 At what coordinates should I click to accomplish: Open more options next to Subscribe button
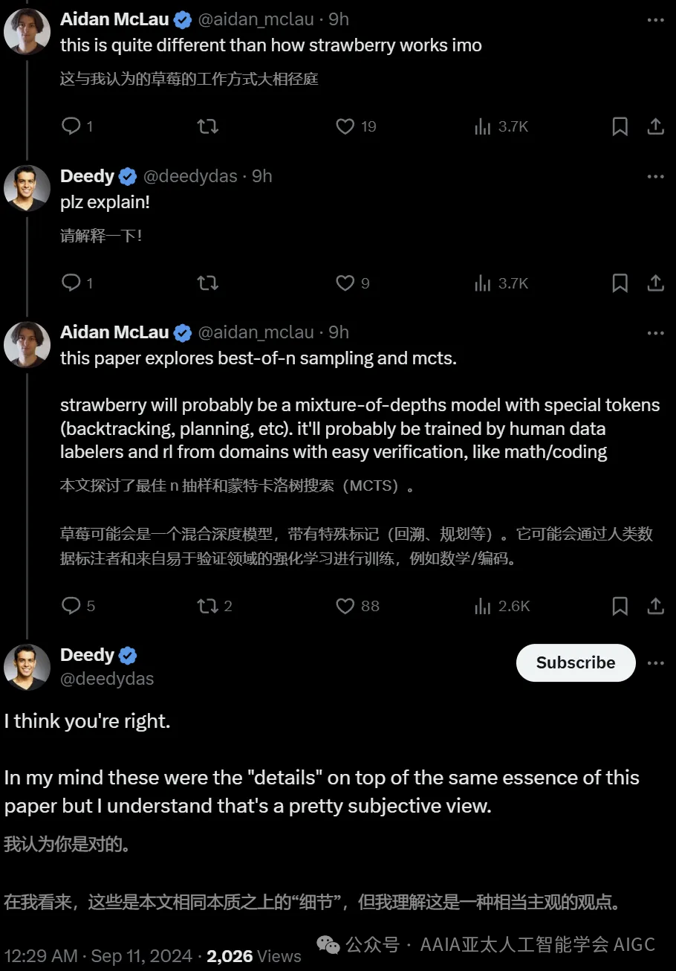[655, 662]
